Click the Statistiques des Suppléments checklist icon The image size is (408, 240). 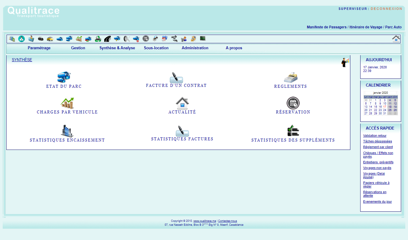click(293, 131)
